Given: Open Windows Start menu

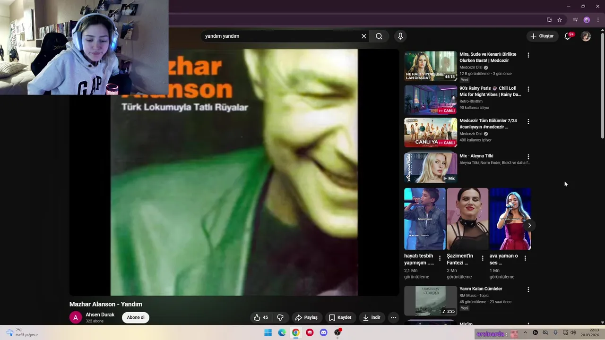Looking at the screenshot, I should pos(268,332).
